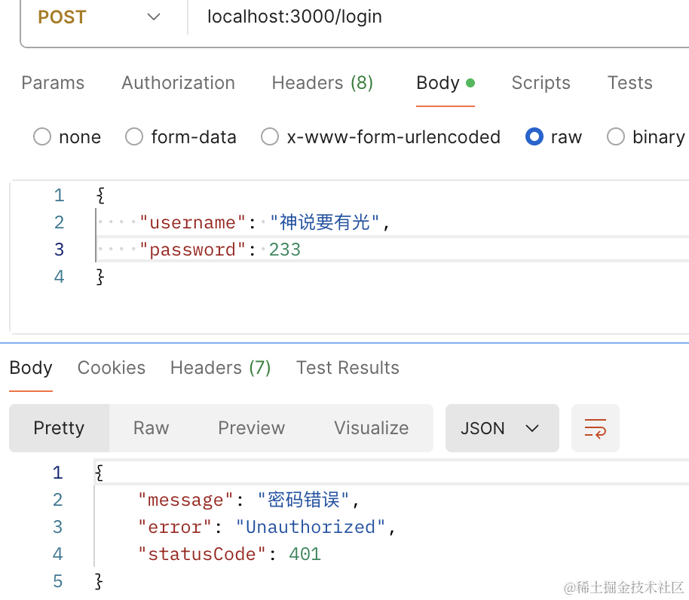The width and height of the screenshot is (689, 600).
Task: Open response Headers (7) tab
Action: coord(220,368)
